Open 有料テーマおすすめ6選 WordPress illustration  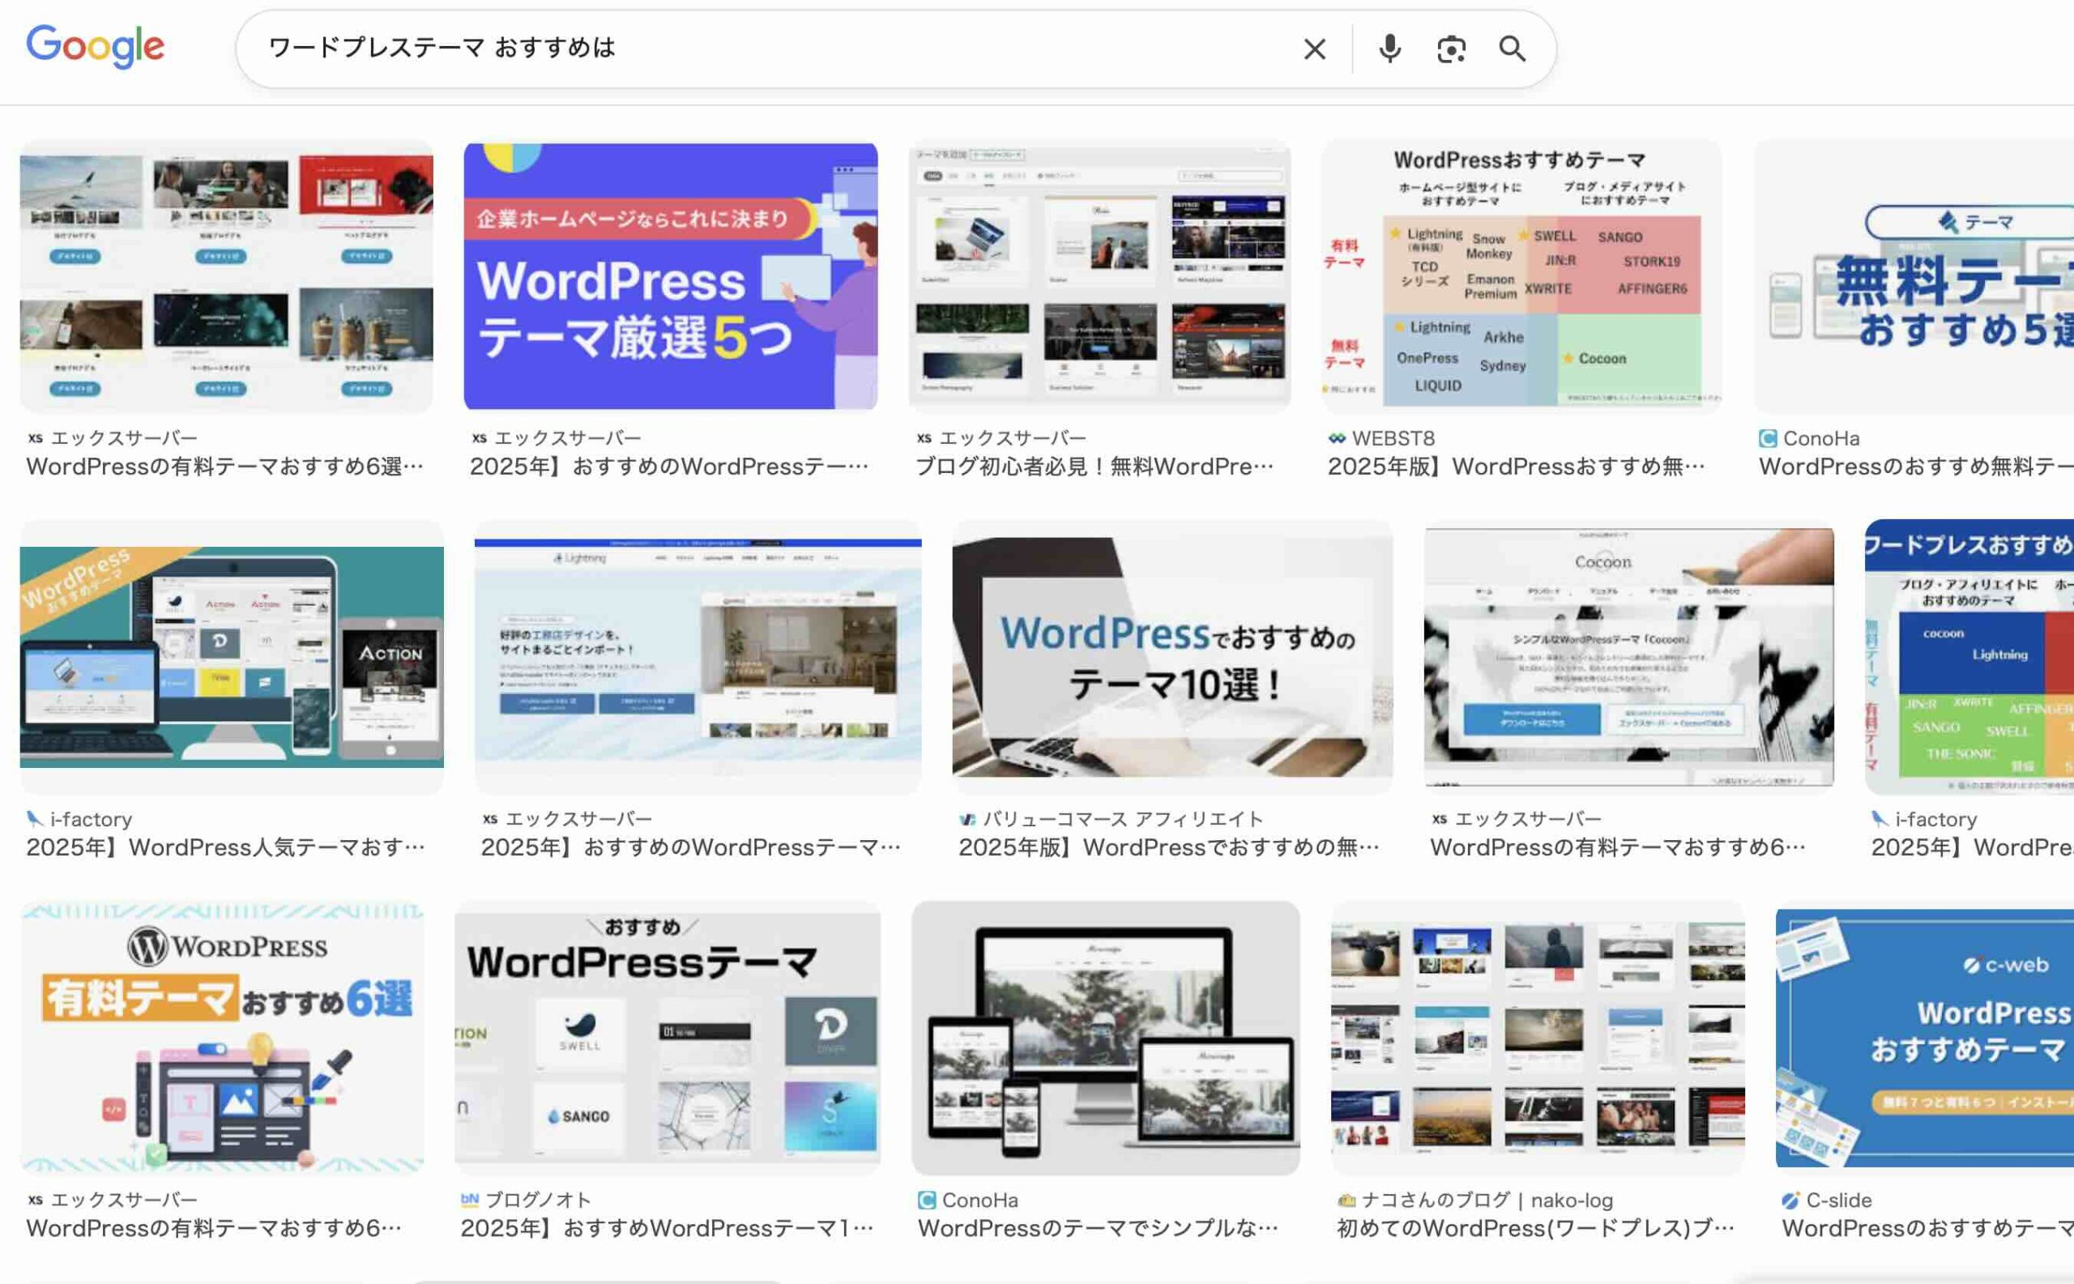pyautogui.click(x=223, y=1038)
